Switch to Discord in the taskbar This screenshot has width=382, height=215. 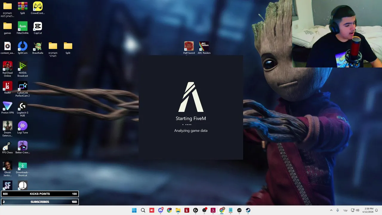pos(161,210)
